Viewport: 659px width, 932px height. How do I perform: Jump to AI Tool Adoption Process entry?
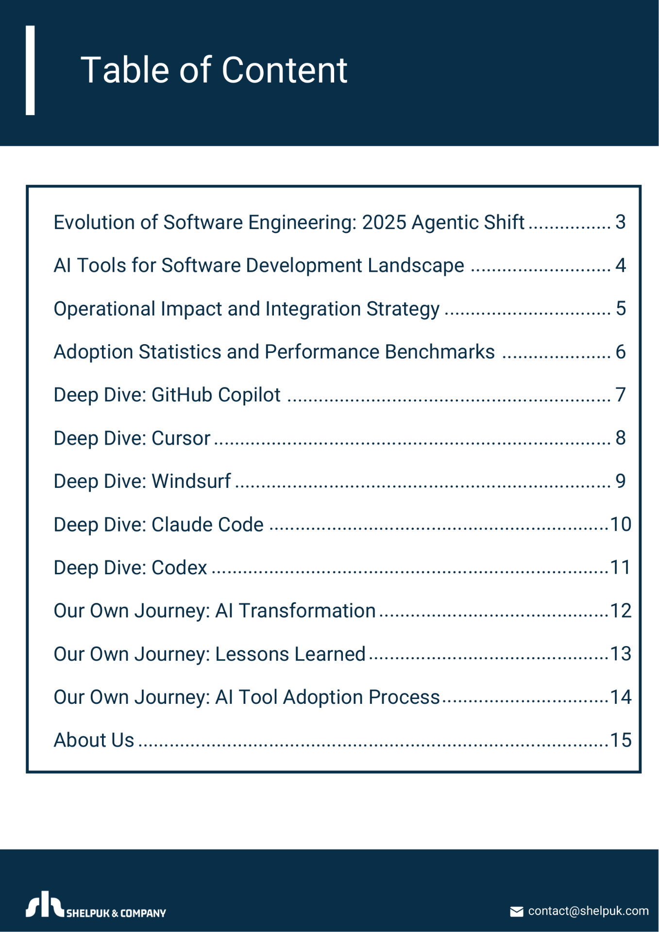(342, 698)
